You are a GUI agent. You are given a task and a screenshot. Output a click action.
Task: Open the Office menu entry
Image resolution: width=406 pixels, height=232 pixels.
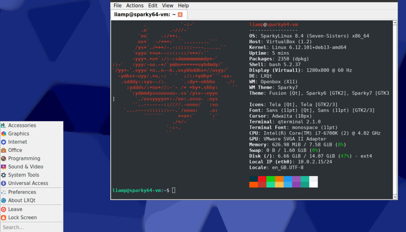pyautogui.click(x=32, y=150)
